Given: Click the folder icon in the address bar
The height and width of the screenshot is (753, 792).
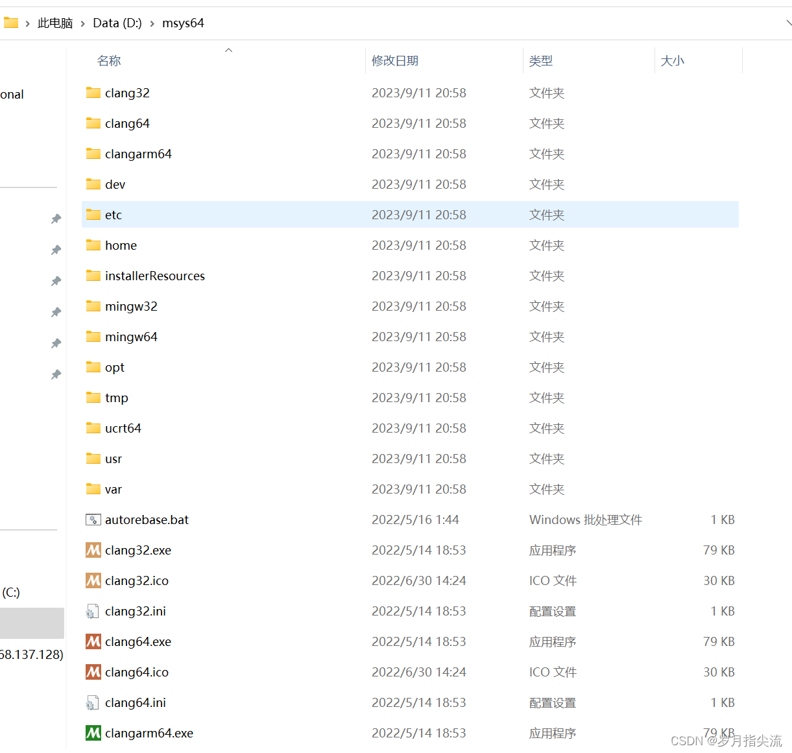Looking at the screenshot, I should pos(11,22).
